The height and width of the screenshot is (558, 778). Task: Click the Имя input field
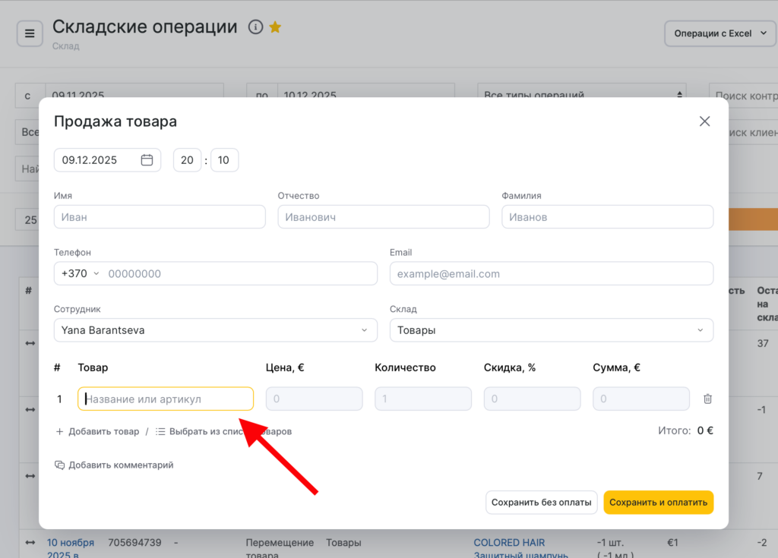coord(160,217)
